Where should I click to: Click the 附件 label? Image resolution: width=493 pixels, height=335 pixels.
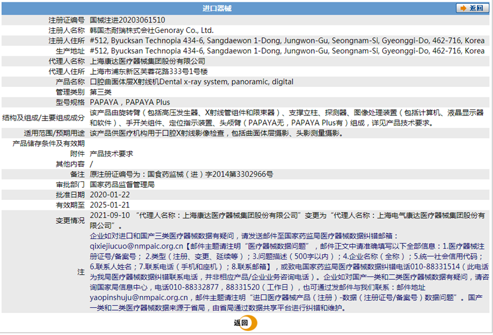[78, 154]
